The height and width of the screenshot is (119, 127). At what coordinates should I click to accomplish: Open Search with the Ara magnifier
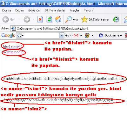coord(71,19)
